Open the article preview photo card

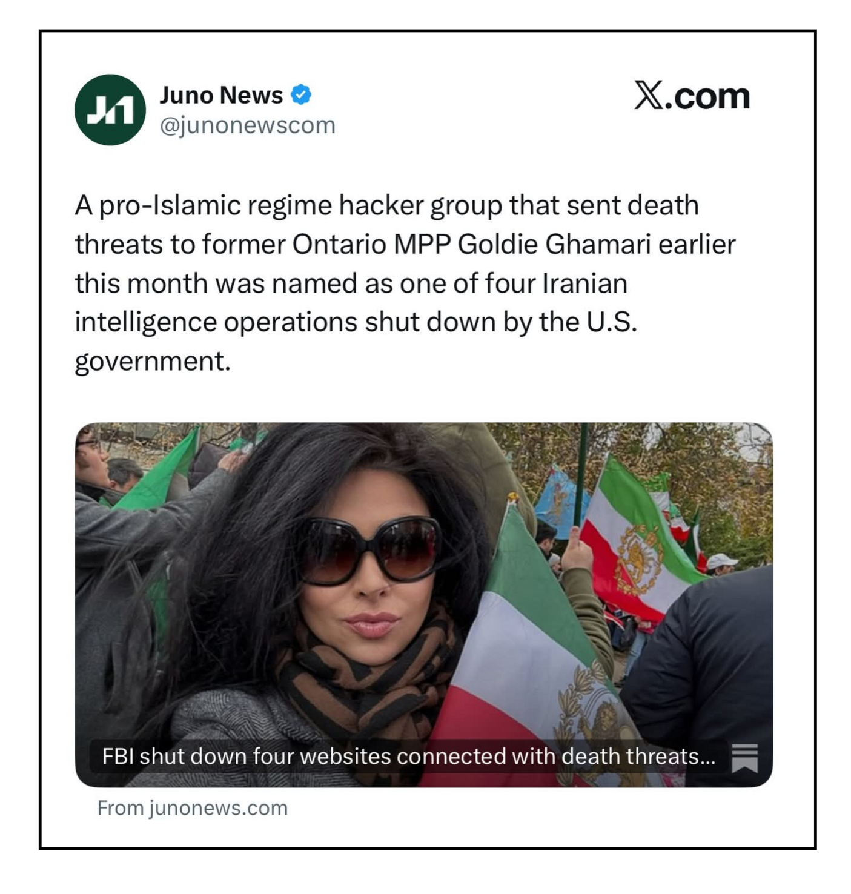[x=424, y=604]
